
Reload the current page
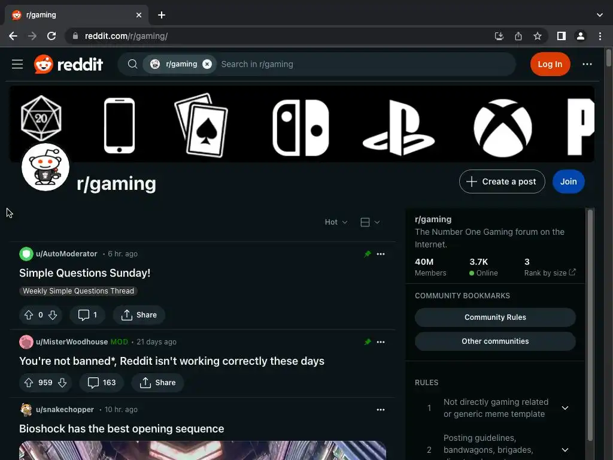click(51, 36)
